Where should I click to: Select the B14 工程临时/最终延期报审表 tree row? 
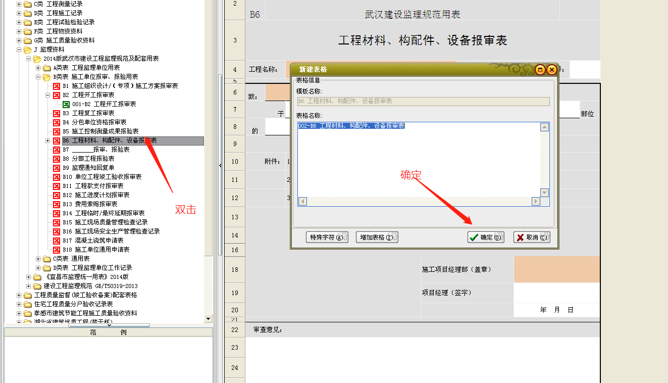tap(104, 213)
